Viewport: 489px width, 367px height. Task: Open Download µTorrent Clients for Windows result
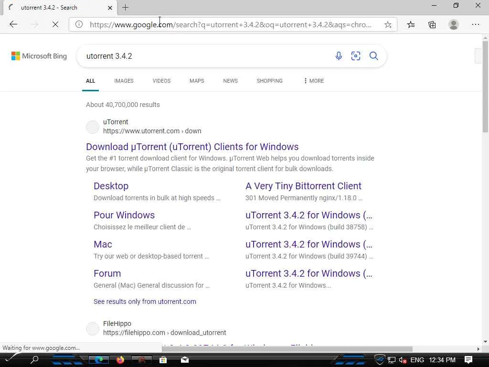point(192,147)
